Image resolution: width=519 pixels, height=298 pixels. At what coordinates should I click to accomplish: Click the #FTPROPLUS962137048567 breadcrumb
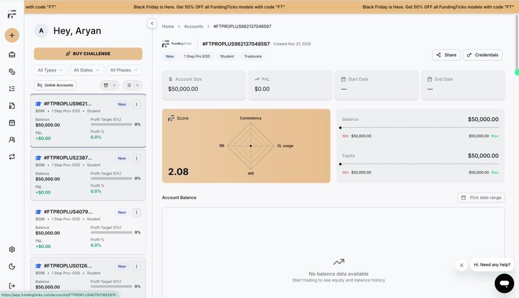click(x=242, y=26)
